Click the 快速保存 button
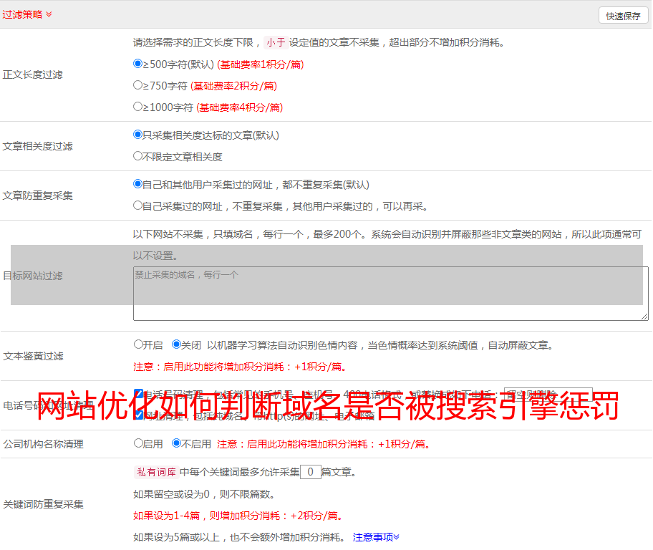 pyautogui.click(x=623, y=16)
